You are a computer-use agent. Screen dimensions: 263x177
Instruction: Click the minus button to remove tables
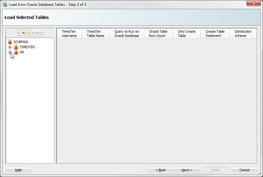tap(37, 33)
